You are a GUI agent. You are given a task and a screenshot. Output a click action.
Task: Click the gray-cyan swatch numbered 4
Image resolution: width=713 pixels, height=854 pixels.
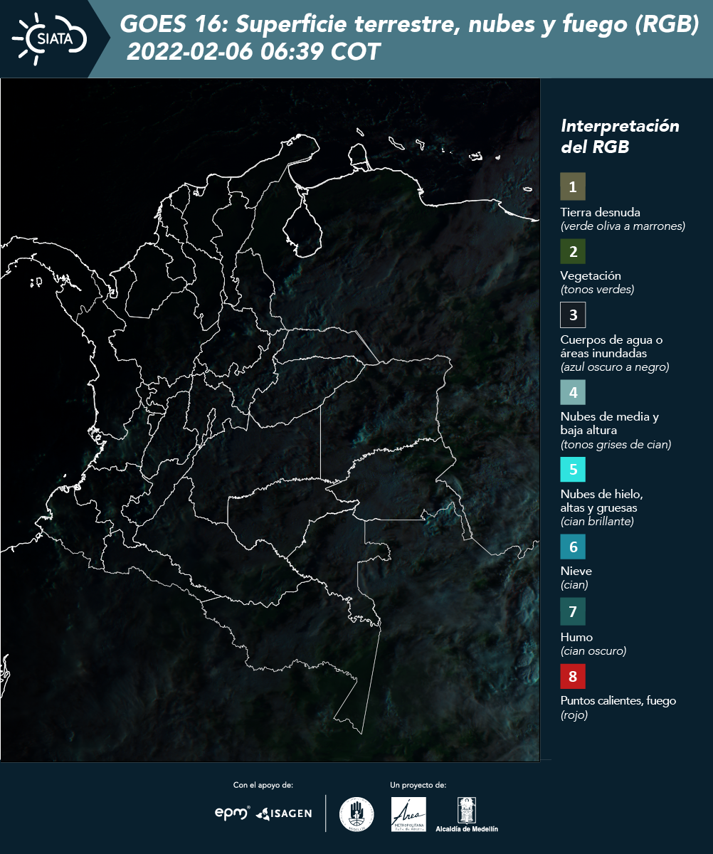pos(573,392)
